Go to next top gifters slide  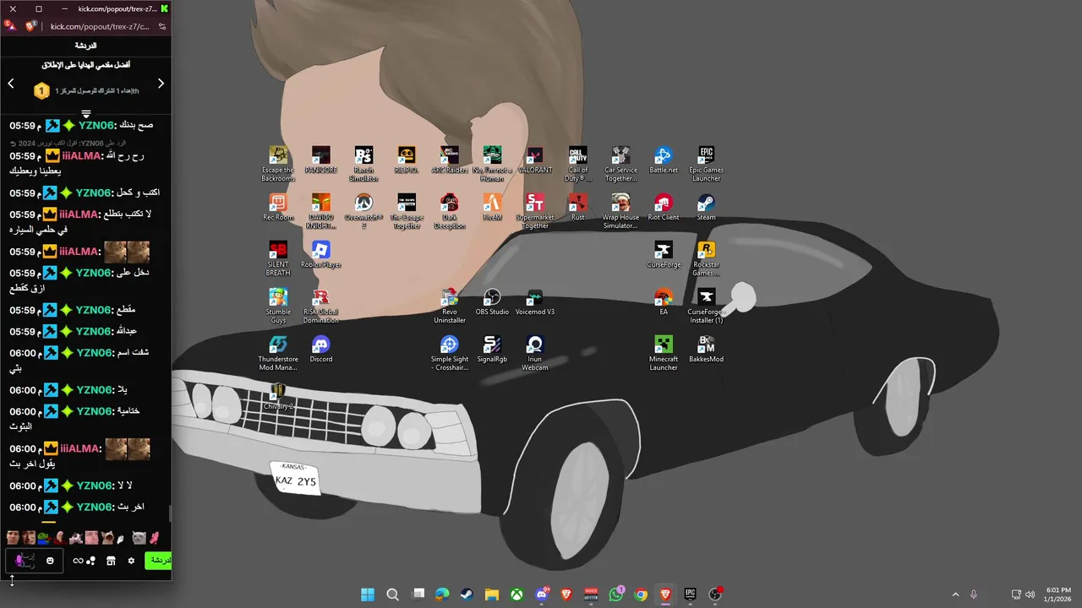(161, 84)
